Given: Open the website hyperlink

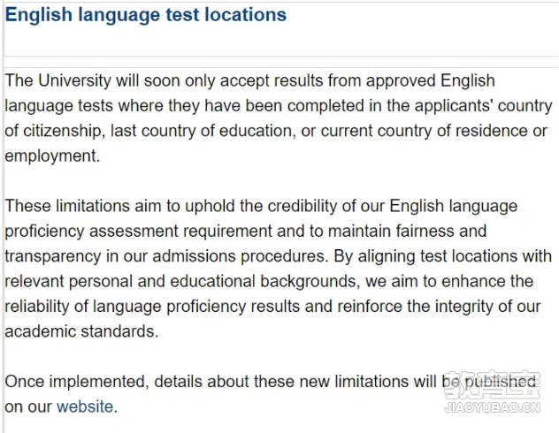Looking at the screenshot, I should (x=85, y=406).
